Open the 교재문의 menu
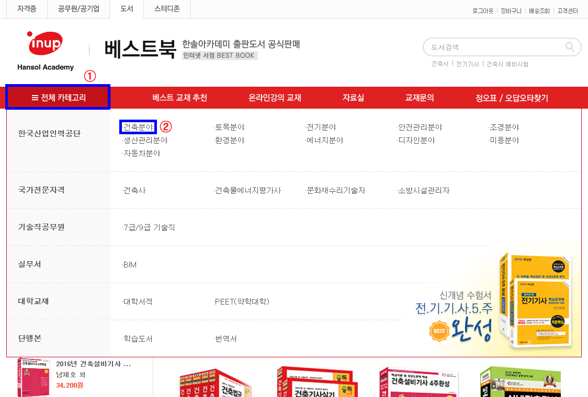 click(x=420, y=98)
